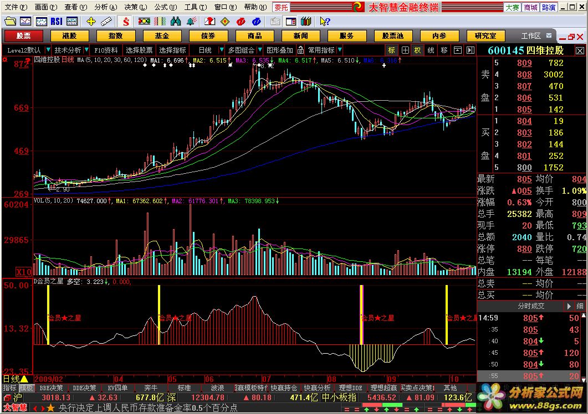Click the candlestick chart toolbar icon
The image size is (588, 414).
coord(41,22)
